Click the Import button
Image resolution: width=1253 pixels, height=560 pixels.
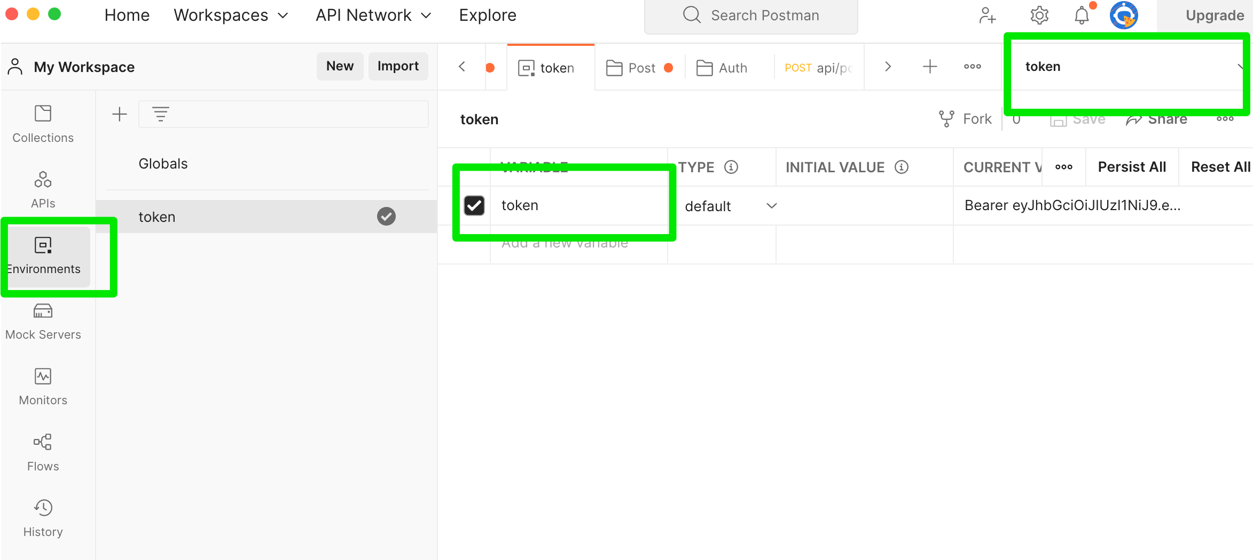(x=398, y=66)
